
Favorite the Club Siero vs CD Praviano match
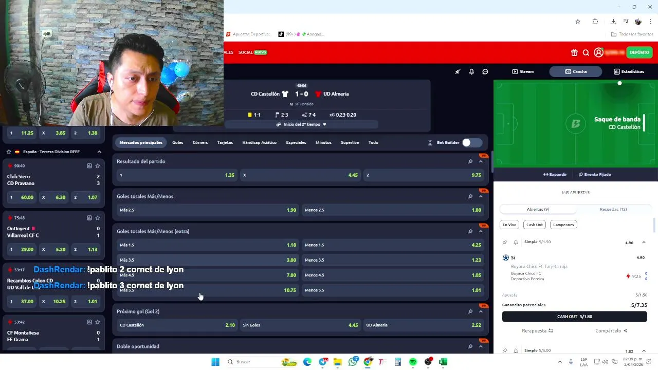pos(98,166)
